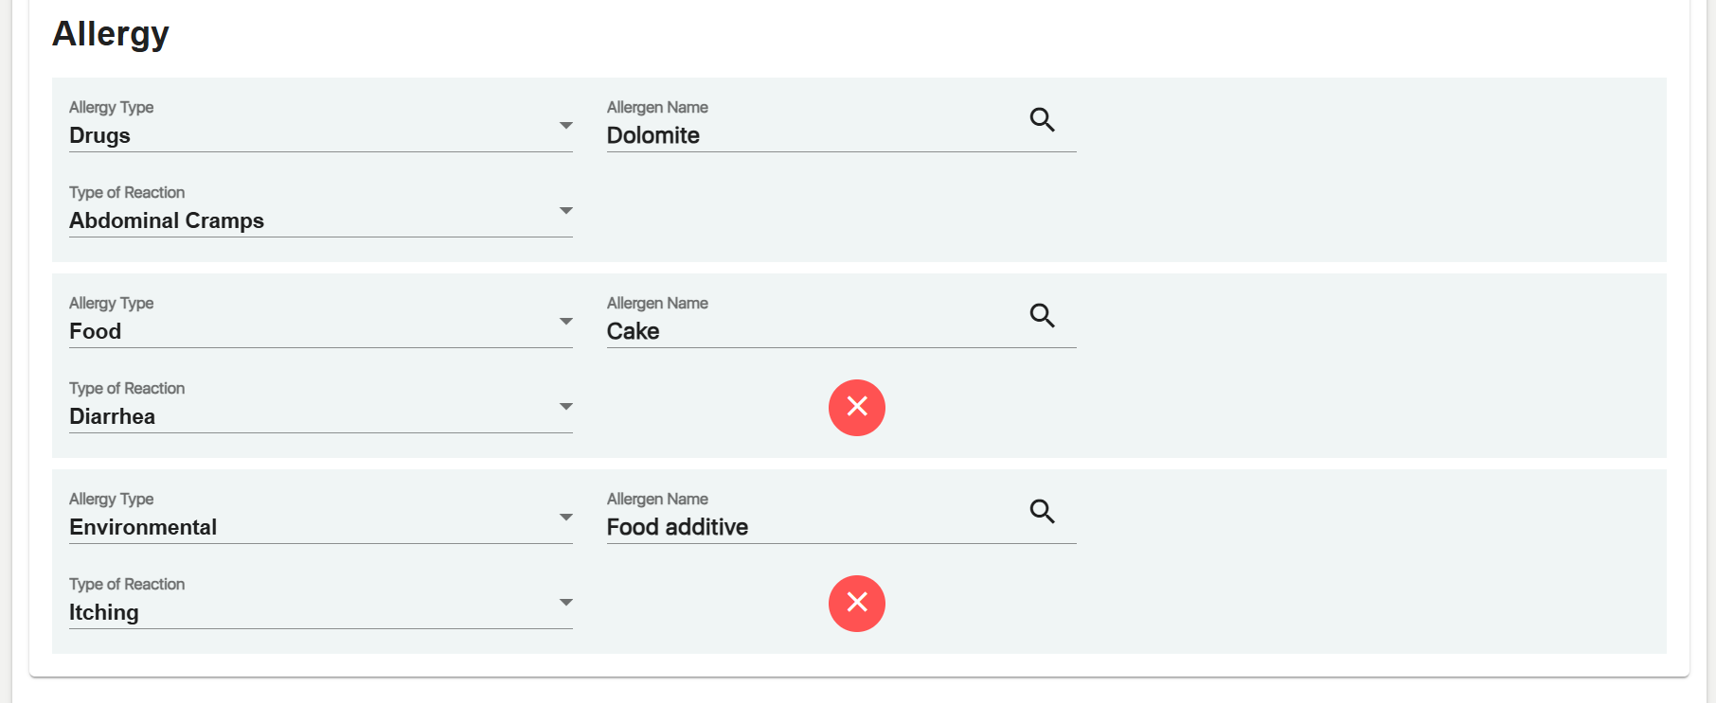Click the Allergy section heading
Image resolution: width=1716 pixels, height=703 pixels.
point(111,34)
